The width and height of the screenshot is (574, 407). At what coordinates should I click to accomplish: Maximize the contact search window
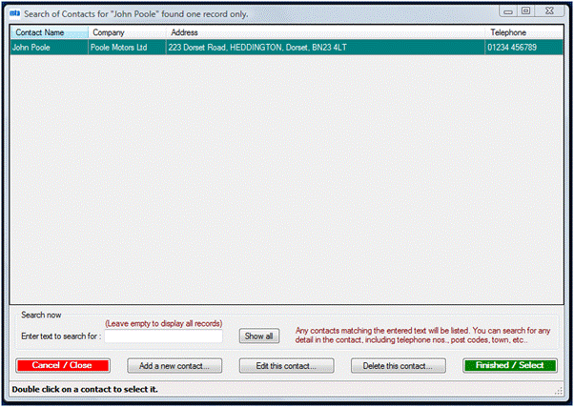[x=525, y=11]
